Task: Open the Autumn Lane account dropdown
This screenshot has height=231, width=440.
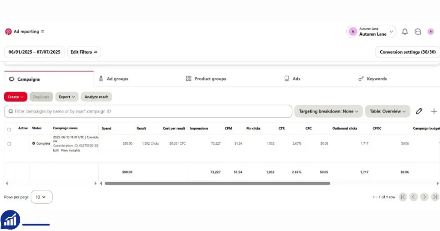Action: click(371, 31)
